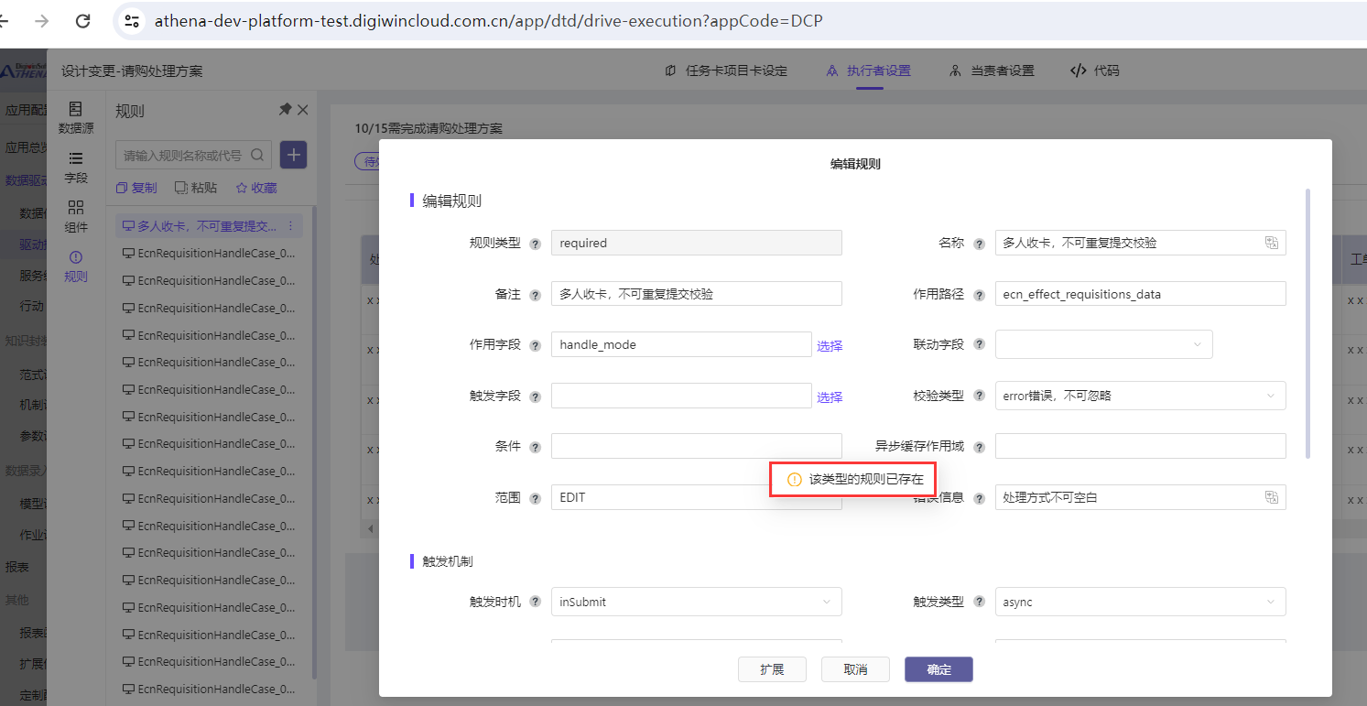Add a new rule with plus button
The image size is (1367, 706).
point(293,156)
